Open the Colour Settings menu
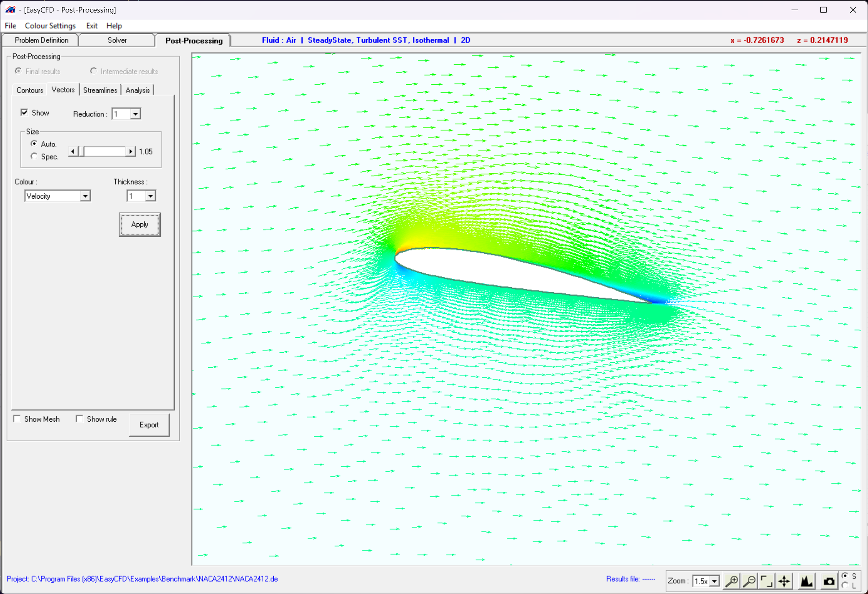 (50, 25)
